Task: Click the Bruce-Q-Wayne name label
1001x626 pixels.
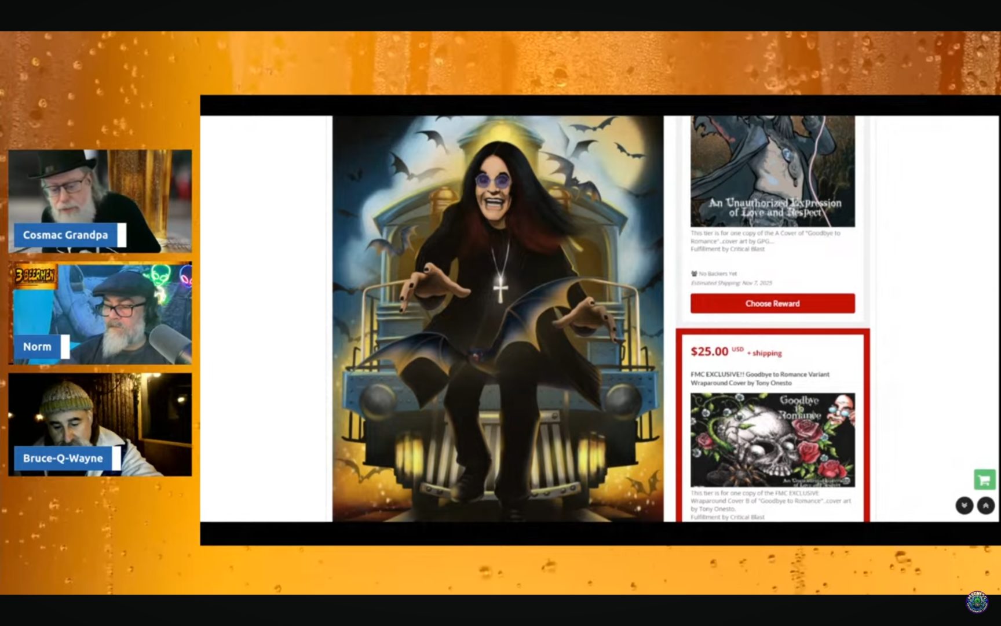Action: [63, 458]
